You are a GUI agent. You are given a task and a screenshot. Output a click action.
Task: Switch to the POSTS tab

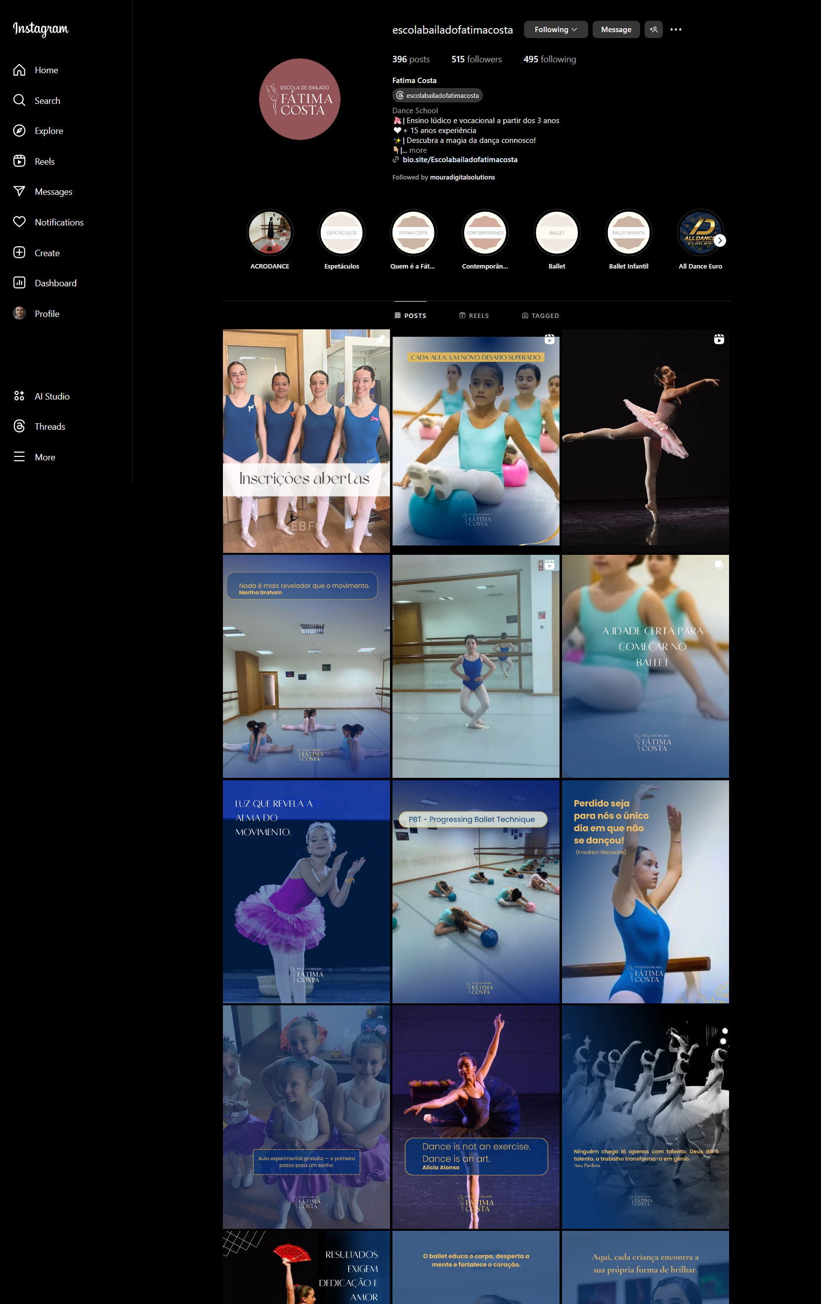(410, 315)
